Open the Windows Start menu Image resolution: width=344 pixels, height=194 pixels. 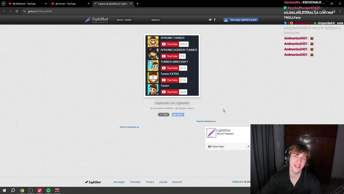4,190
